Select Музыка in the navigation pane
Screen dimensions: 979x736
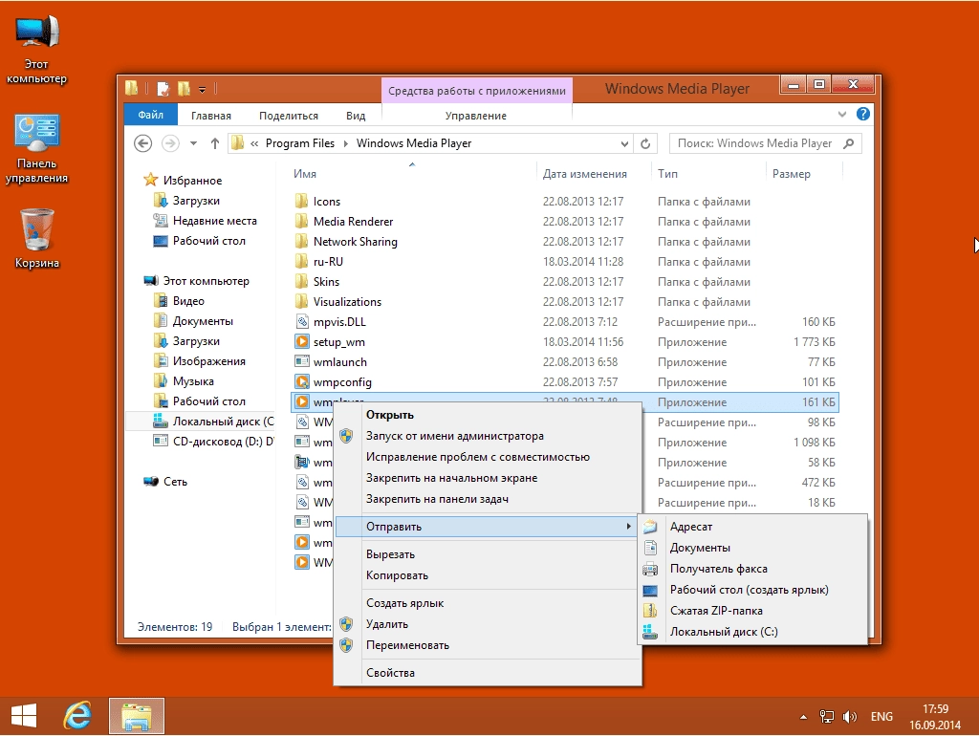193,381
